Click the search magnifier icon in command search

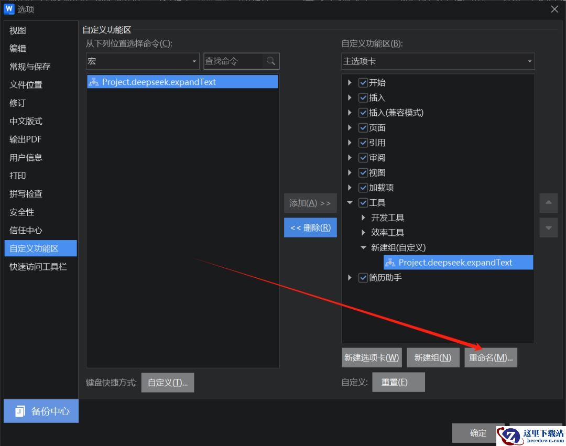(270, 61)
